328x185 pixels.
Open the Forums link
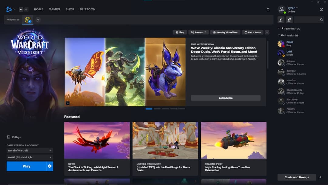[x=198, y=32]
